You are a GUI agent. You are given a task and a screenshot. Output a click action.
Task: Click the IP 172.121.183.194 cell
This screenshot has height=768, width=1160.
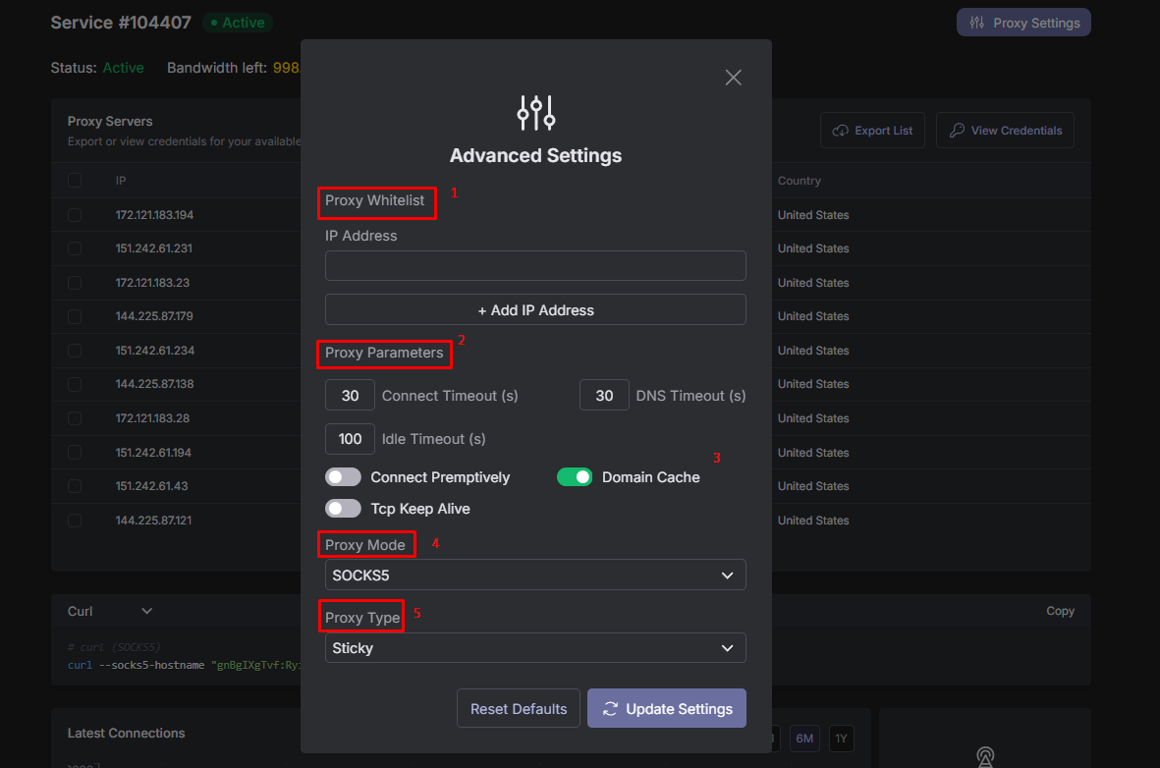pos(154,215)
